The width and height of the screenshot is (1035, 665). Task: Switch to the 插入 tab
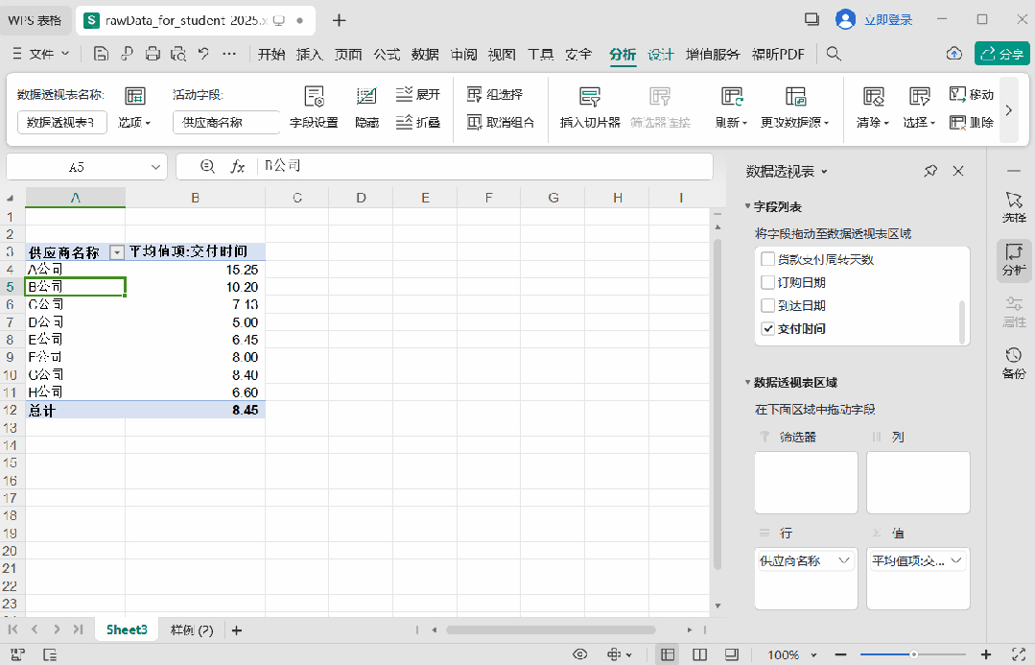pyautogui.click(x=310, y=54)
